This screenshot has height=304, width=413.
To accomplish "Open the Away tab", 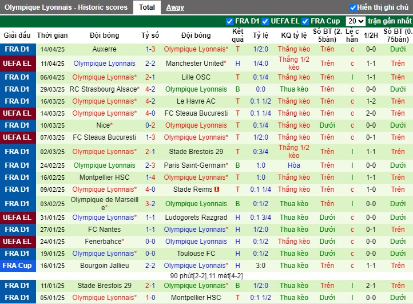I will tap(175, 7).
